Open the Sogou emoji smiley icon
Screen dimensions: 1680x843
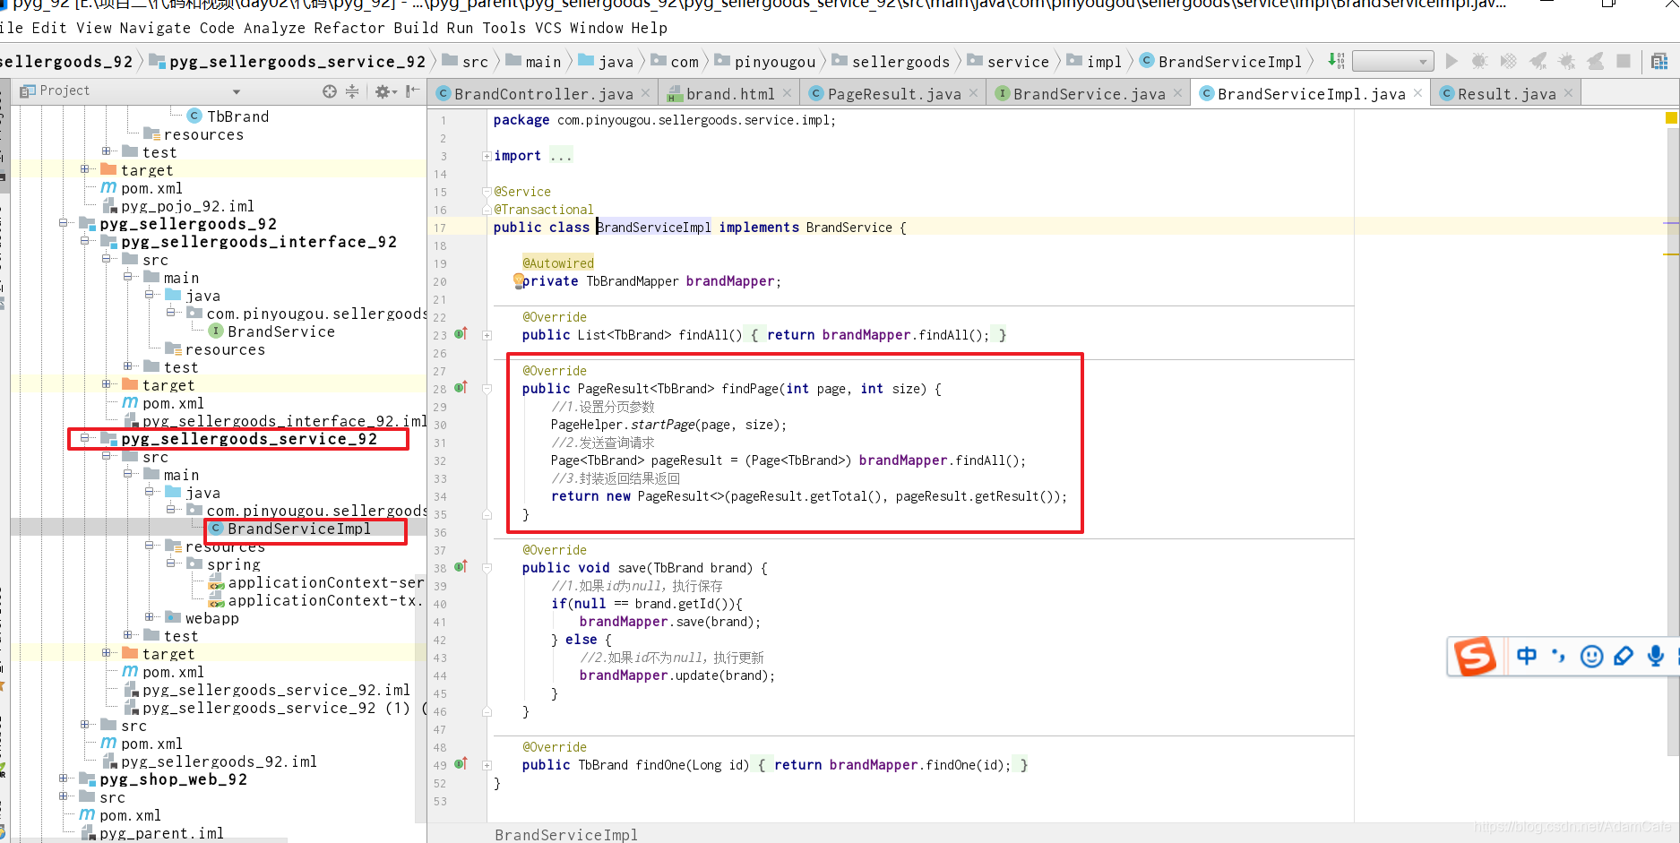1591,657
